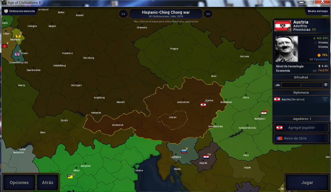Click the Liezen province on map
331x192 pixels.
click(x=173, y=117)
